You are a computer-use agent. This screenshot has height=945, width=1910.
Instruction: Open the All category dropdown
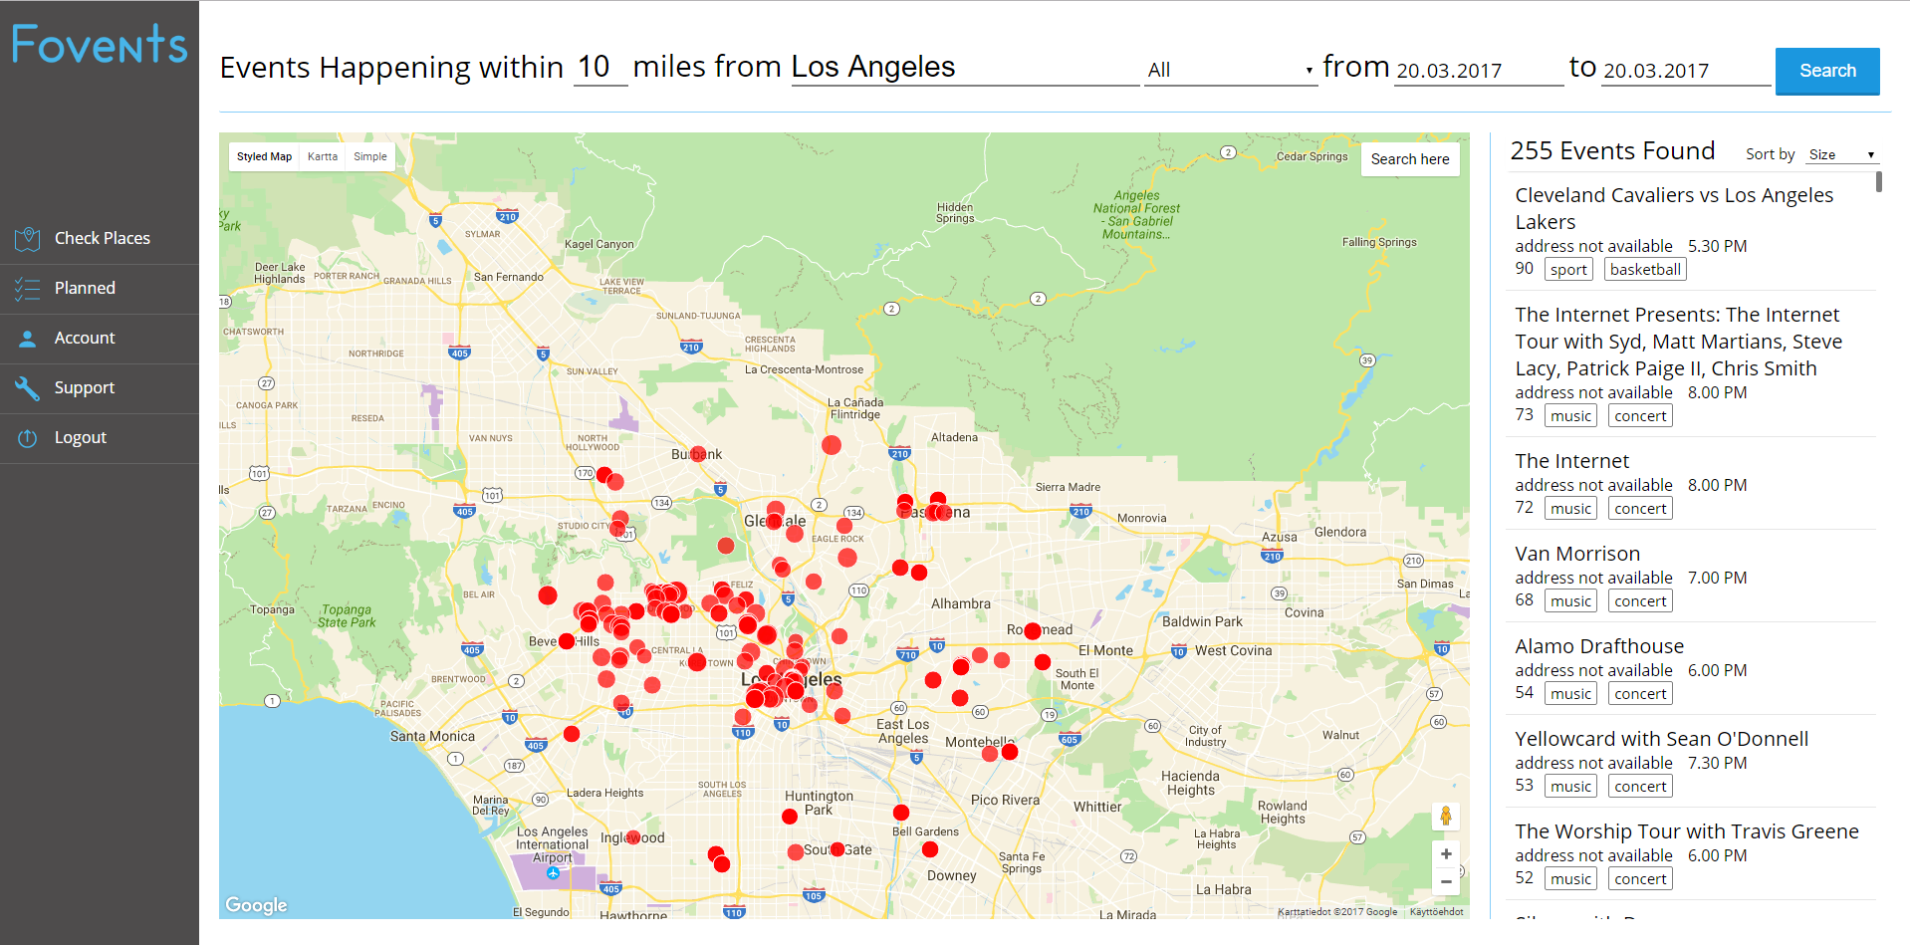(1231, 70)
